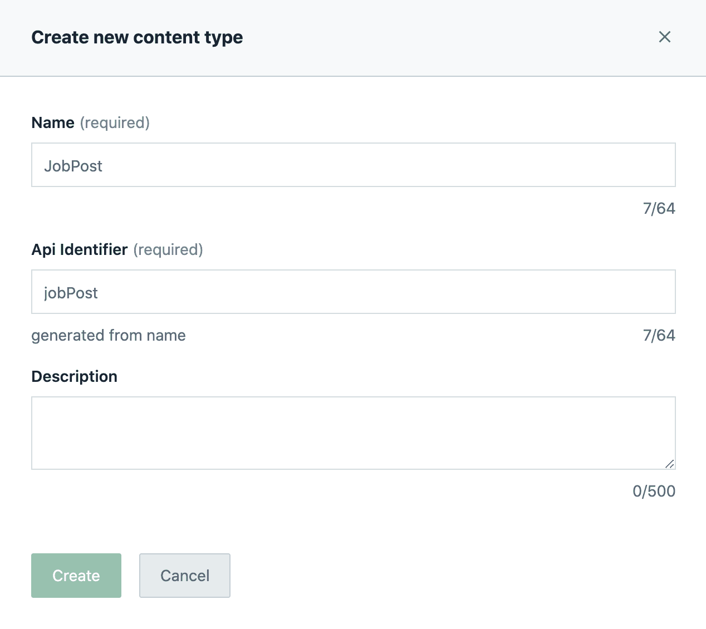Click the Cancel button
Viewport: 706px width, 629px height.
pos(185,576)
